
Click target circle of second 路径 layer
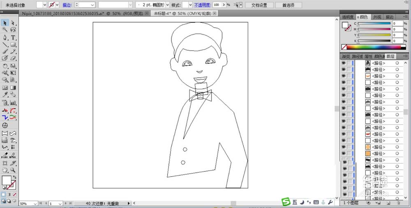click(397, 69)
